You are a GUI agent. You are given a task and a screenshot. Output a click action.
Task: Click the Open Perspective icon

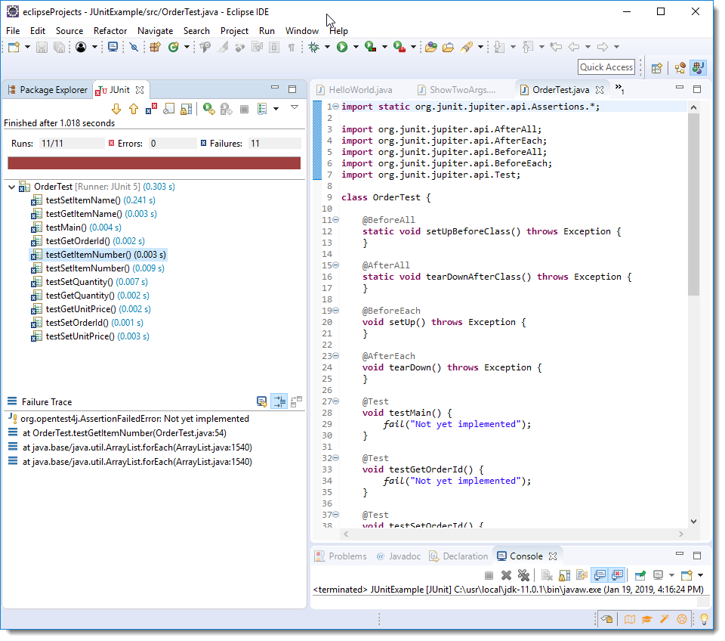[656, 68]
